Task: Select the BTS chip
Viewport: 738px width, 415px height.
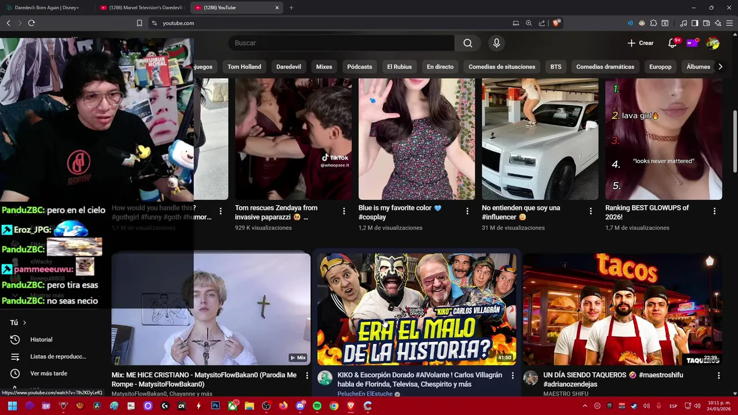Action: pyautogui.click(x=556, y=67)
